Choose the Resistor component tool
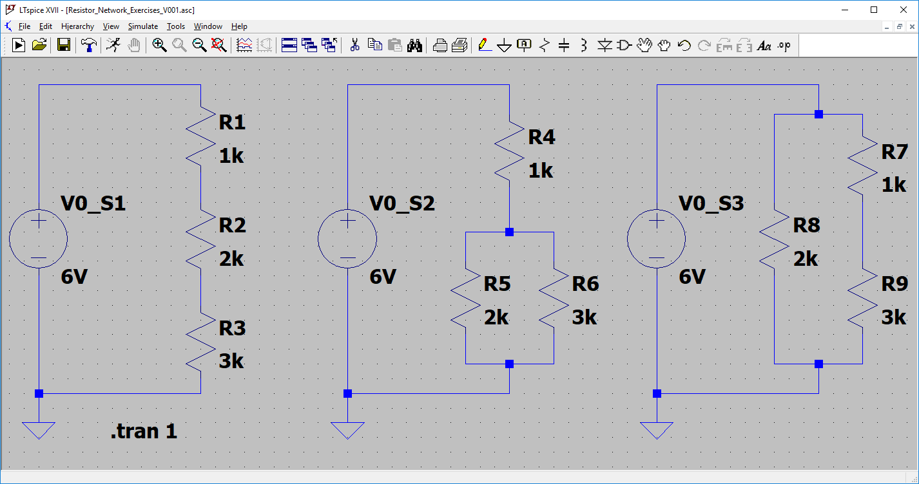 pyautogui.click(x=545, y=45)
